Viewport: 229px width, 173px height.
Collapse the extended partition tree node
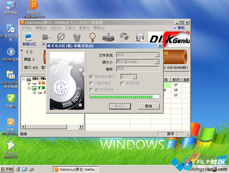click(x=29, y=88)
